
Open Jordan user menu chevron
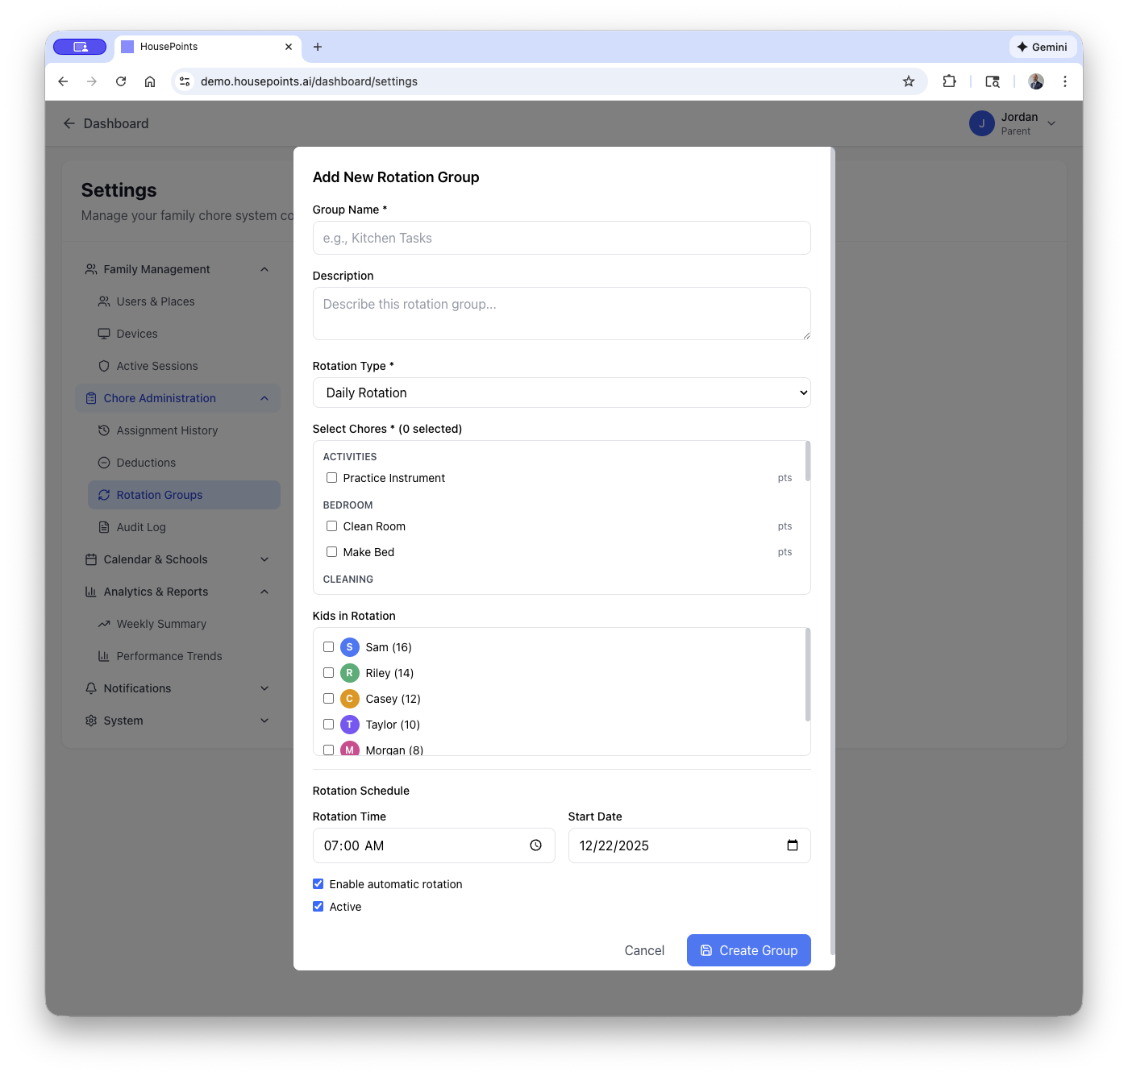pyautogui.click(x=1051, y=123)
